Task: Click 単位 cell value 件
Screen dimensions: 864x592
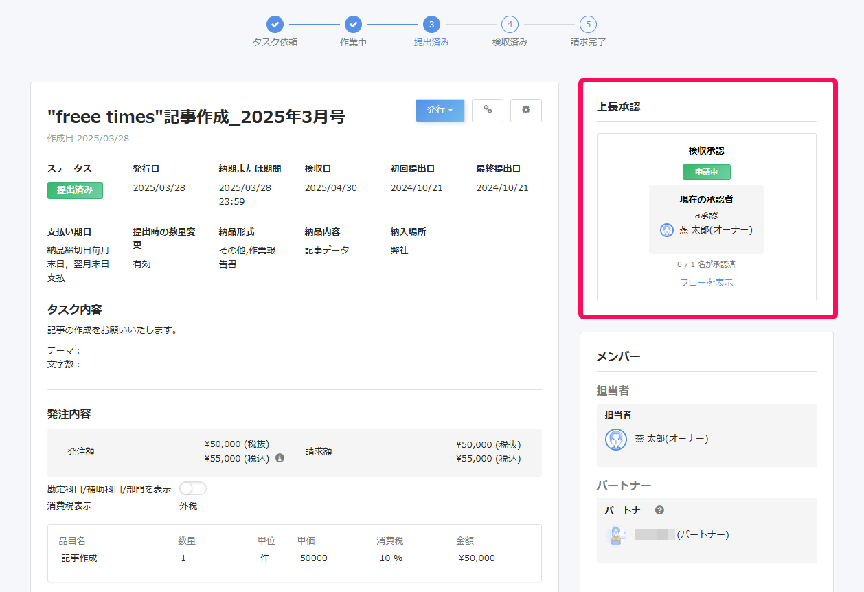Action: coord(264,558)
